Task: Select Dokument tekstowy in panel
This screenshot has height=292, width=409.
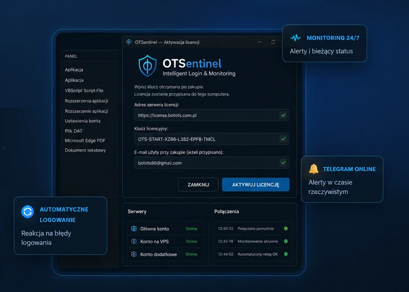Action: click(x=85, y=150)
